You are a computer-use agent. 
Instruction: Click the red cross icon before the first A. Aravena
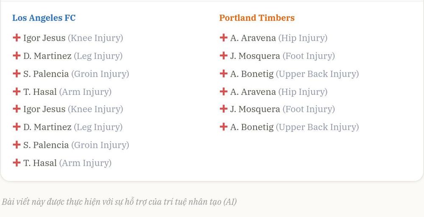[x=223, y=38]
